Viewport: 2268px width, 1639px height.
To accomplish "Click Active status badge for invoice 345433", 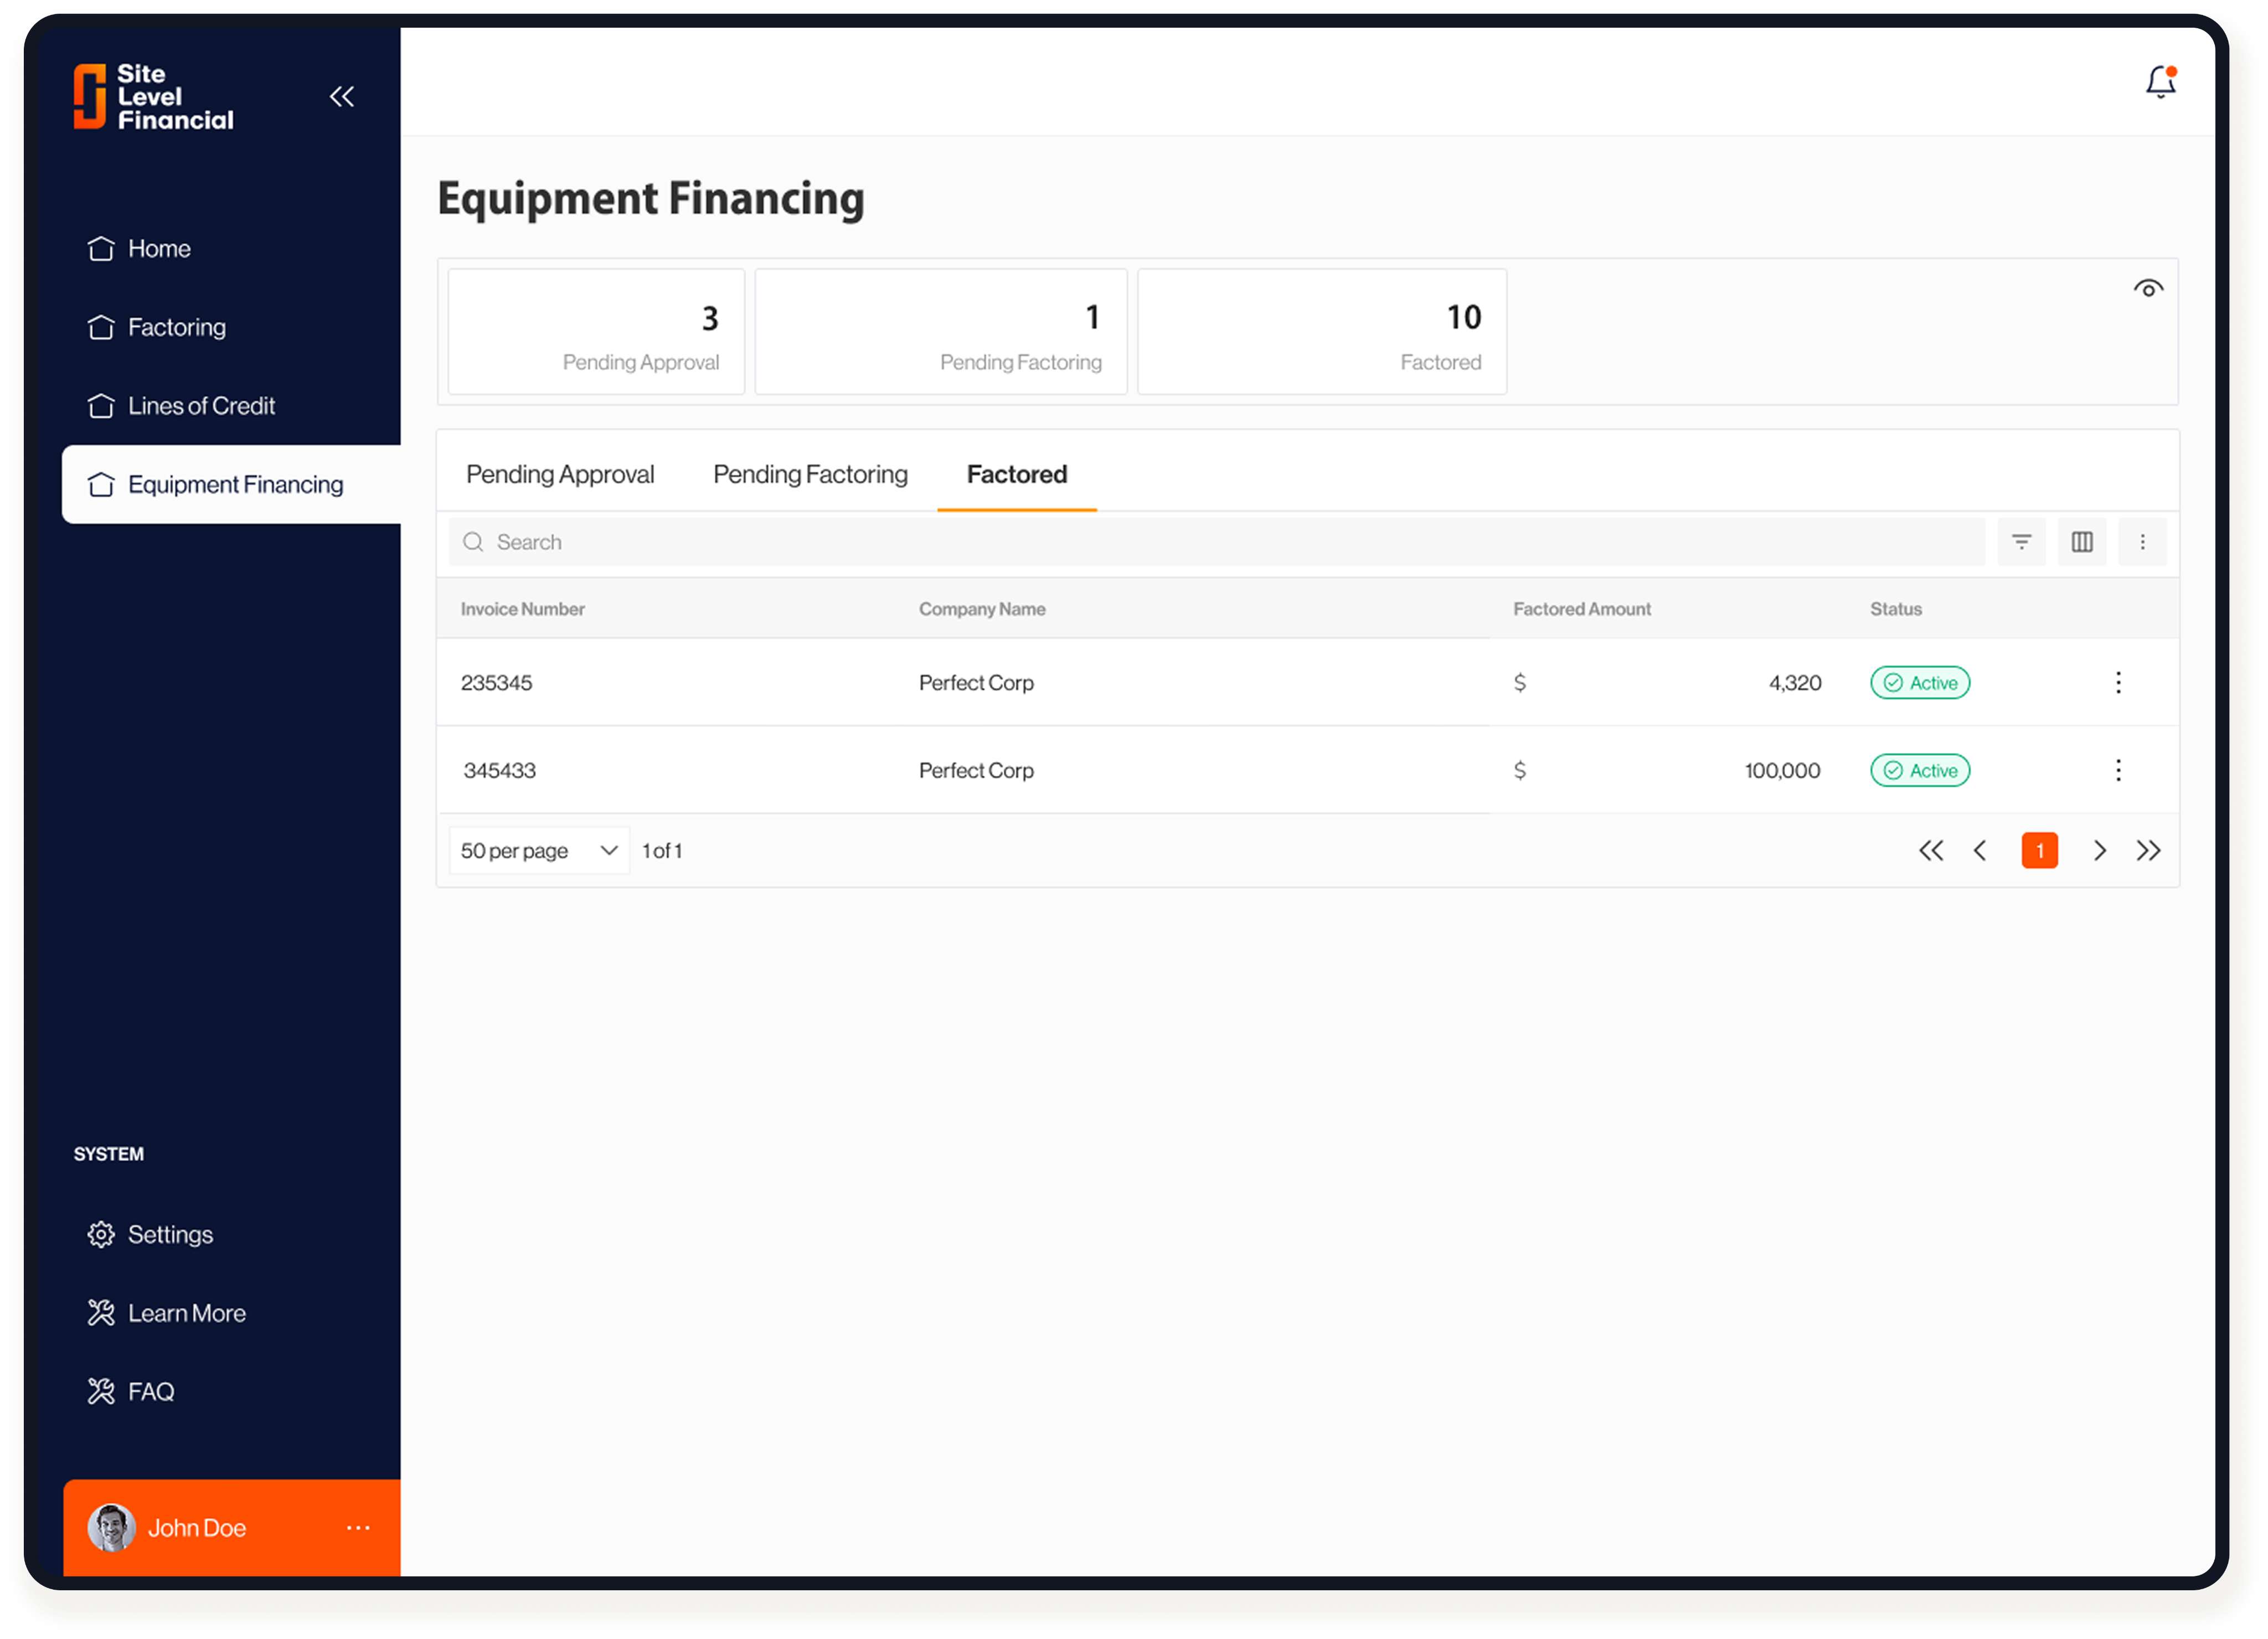I will tap(1919, 769).
